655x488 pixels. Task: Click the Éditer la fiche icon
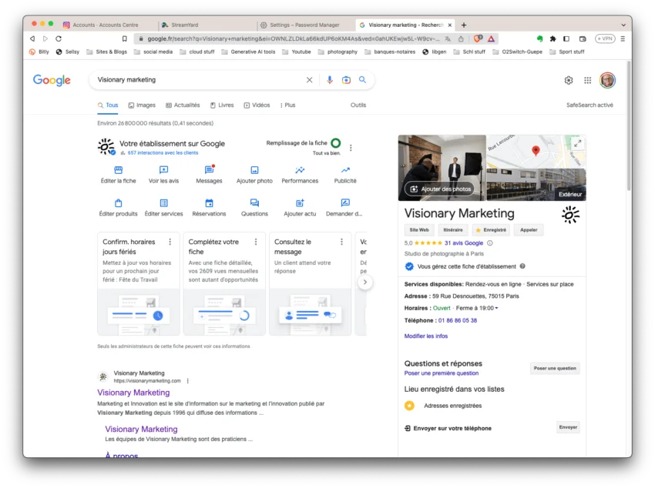(x=118, y=170)
